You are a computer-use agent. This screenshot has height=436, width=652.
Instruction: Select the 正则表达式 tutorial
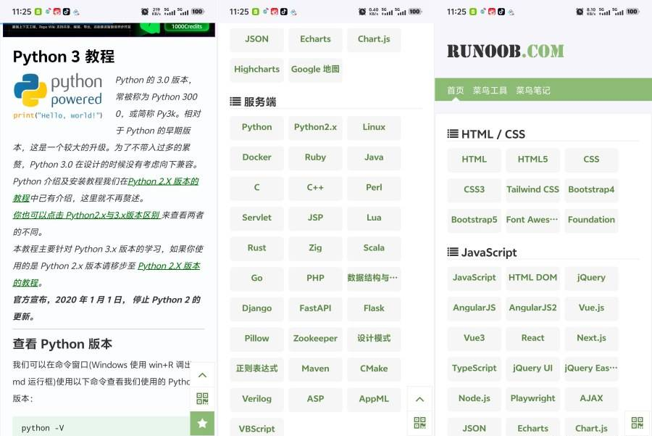tap(256, 369)
